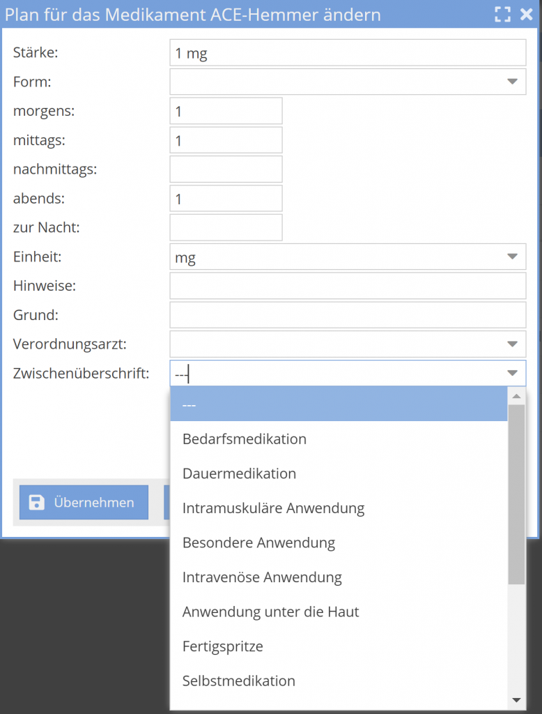Select the '---' empty option
Viewport: 542px width, 714px height.
pyautogui.click(x=339, y=404)
